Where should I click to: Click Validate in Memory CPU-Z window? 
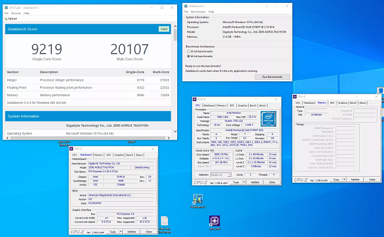click(x=355, y=180)
